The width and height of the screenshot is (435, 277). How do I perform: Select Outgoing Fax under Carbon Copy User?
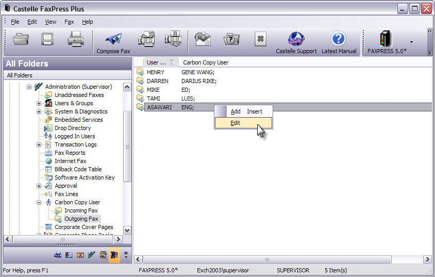pos(81,219)
